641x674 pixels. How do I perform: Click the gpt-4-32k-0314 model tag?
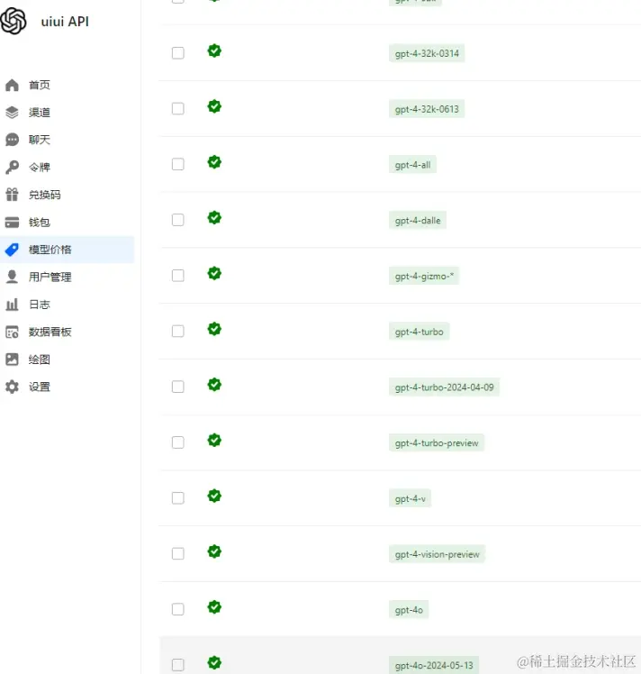[427, 53]
